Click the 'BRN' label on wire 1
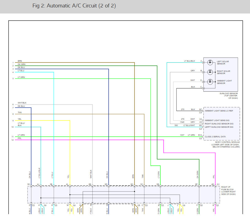The image size is (250, 221). [x=20, y=61]
